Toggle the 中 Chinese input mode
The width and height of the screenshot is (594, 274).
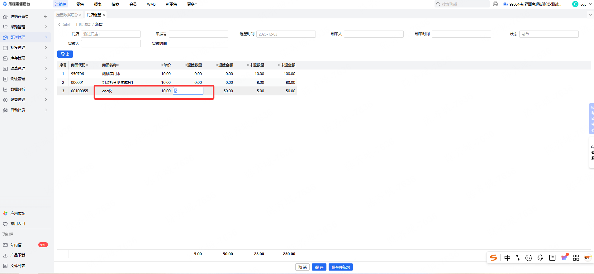coord(507,258)
